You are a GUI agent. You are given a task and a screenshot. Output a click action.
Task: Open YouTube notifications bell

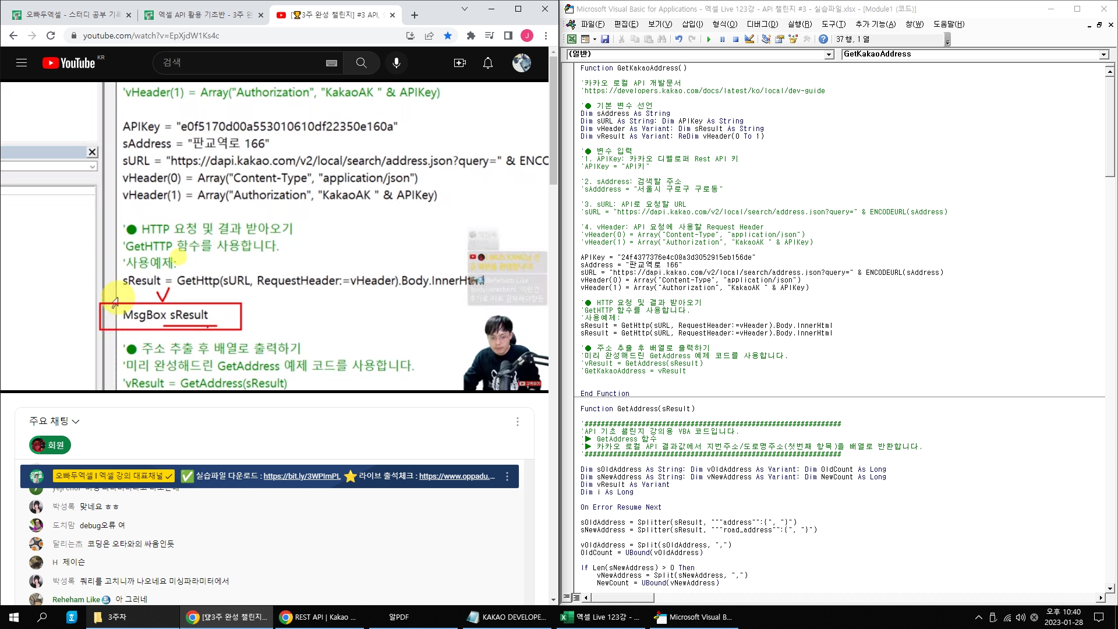coord(488,63)
